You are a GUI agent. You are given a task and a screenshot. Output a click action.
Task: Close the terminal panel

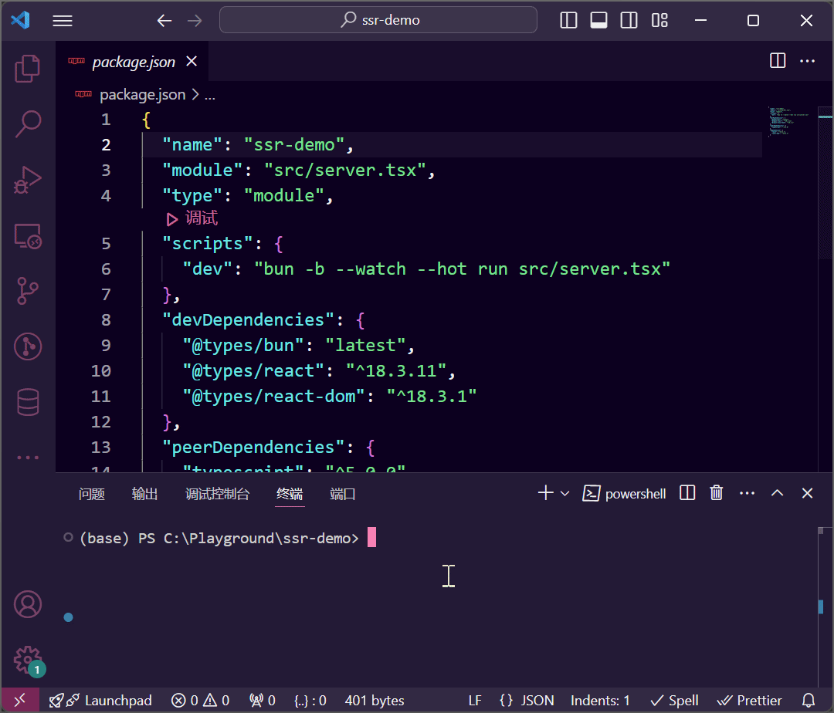[807, 493]
